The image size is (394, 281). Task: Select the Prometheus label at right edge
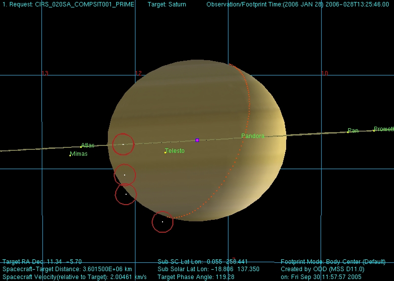pos(384,129)
